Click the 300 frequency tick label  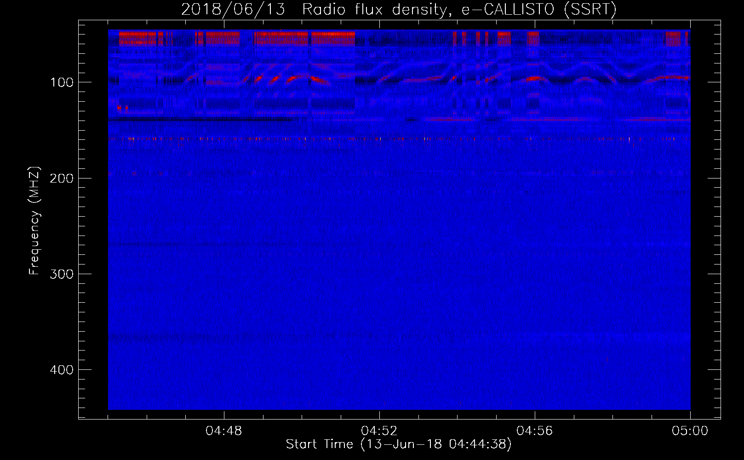[x=62, y=274]
